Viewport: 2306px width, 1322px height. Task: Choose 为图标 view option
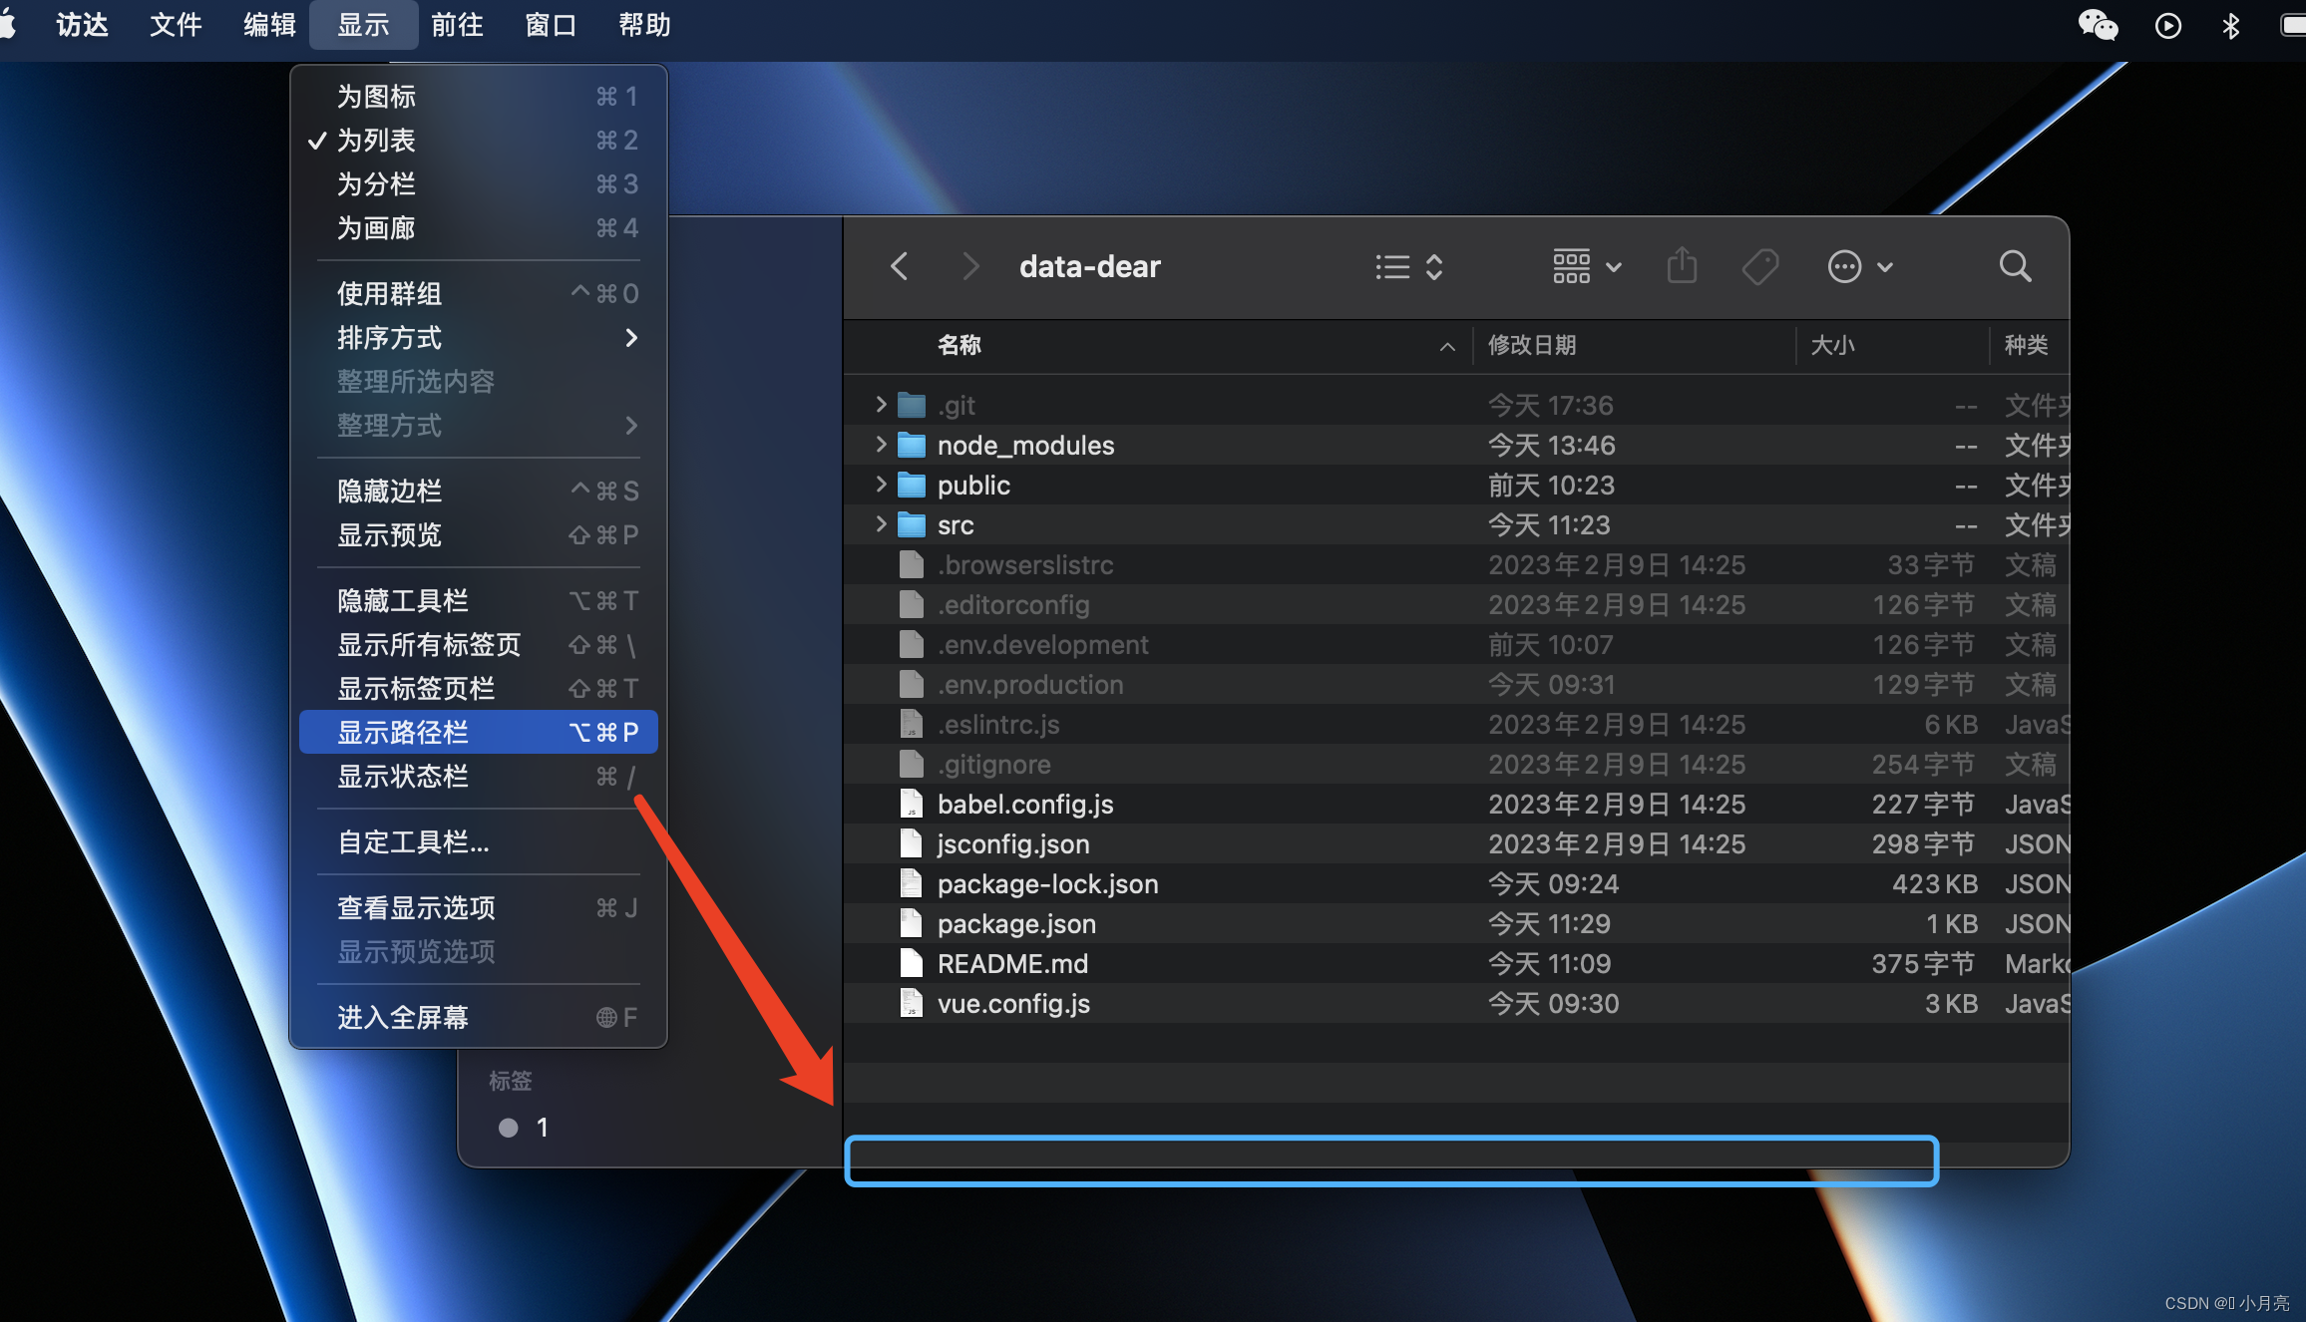tap(478, 97)
